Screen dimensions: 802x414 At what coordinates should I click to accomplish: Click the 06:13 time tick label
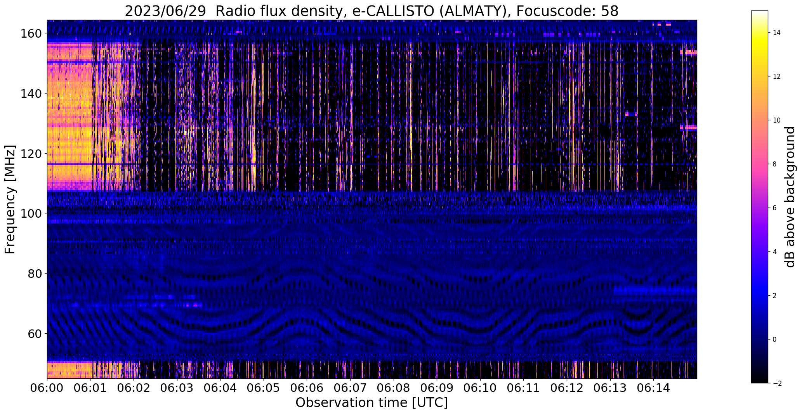click(610, 388)
